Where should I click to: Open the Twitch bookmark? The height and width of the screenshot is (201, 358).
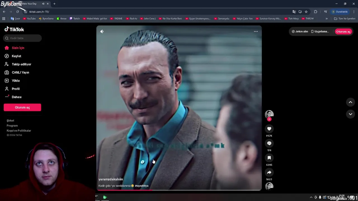(x=75, y=19)
